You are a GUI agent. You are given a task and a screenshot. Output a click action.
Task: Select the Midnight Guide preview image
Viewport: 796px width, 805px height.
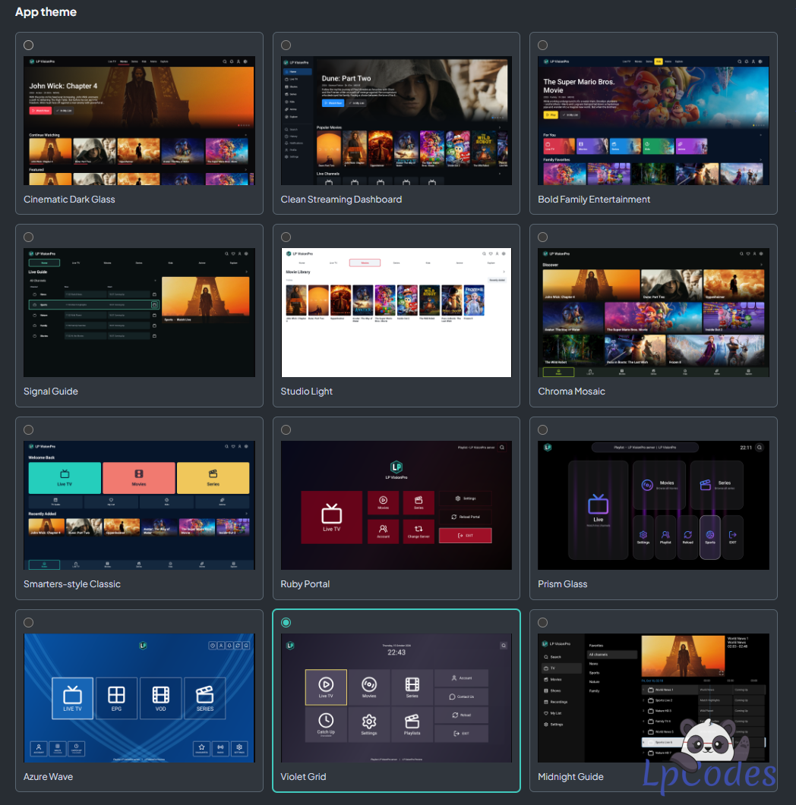pyautogui.click(x=654, y=698)
